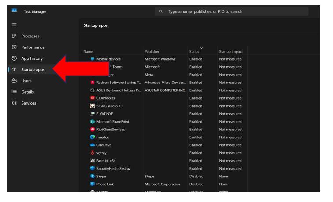Open the Startup apps tab
Screen dimensions: 333x202
(x=33, y=69)
